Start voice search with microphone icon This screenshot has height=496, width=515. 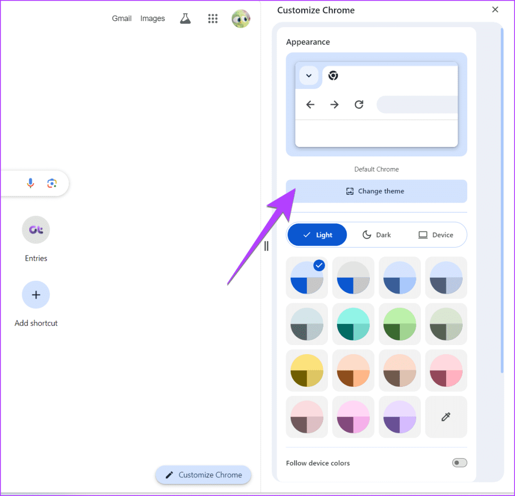click(x=30, y=183)
